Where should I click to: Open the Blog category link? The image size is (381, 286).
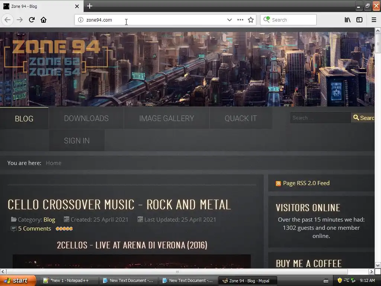pyautogui.click(x=49, y=220)
